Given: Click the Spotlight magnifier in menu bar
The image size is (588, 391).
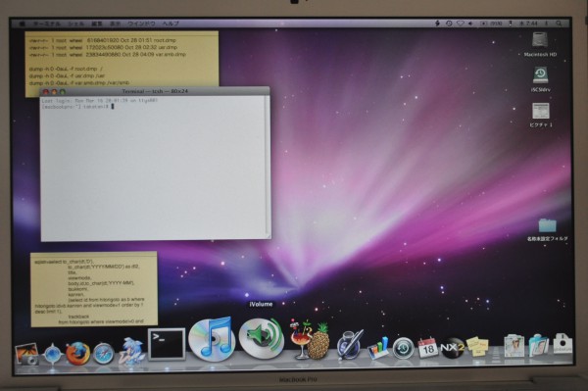Looking at the screenshot, I should (559, 24).
